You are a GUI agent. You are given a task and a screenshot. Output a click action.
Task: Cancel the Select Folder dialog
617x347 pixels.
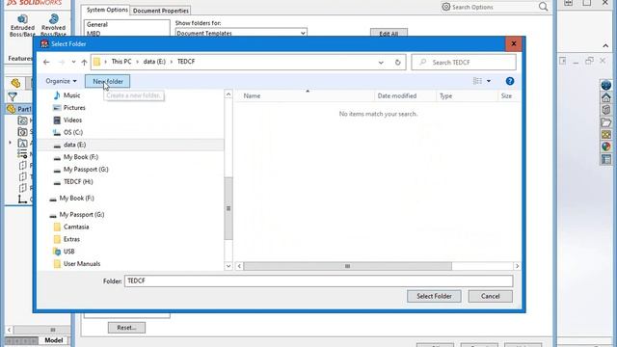[x=491, y=296]
